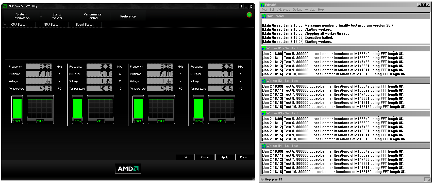433x184 pixels.
Task: Click Worker #4 Test 9 M141311 log line
Action: (x=333, y=168)
